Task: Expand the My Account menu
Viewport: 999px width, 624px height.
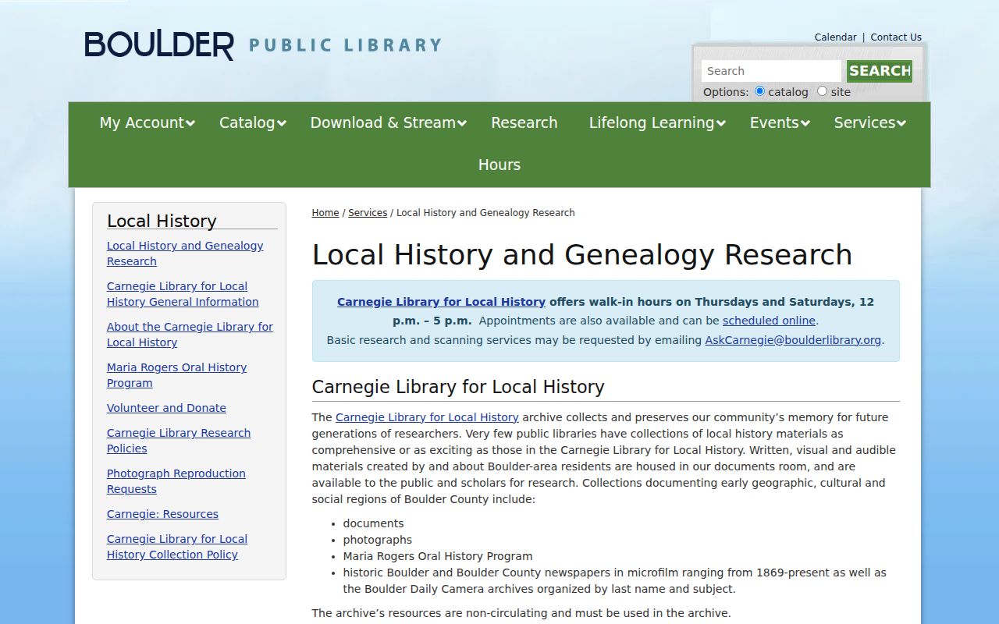Action: click(x=147, y=122)
